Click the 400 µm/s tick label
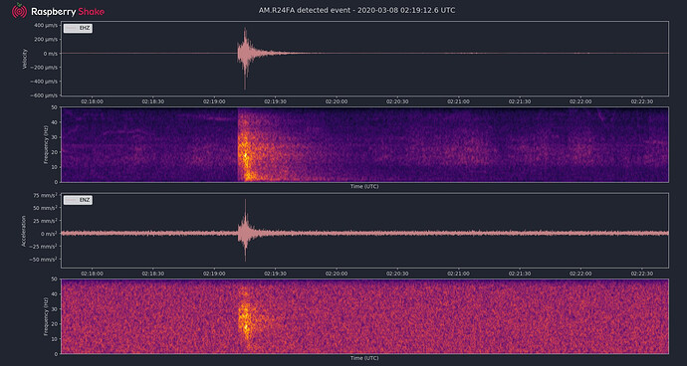Screen dimensions: 687x366 [x=45, y=26]
